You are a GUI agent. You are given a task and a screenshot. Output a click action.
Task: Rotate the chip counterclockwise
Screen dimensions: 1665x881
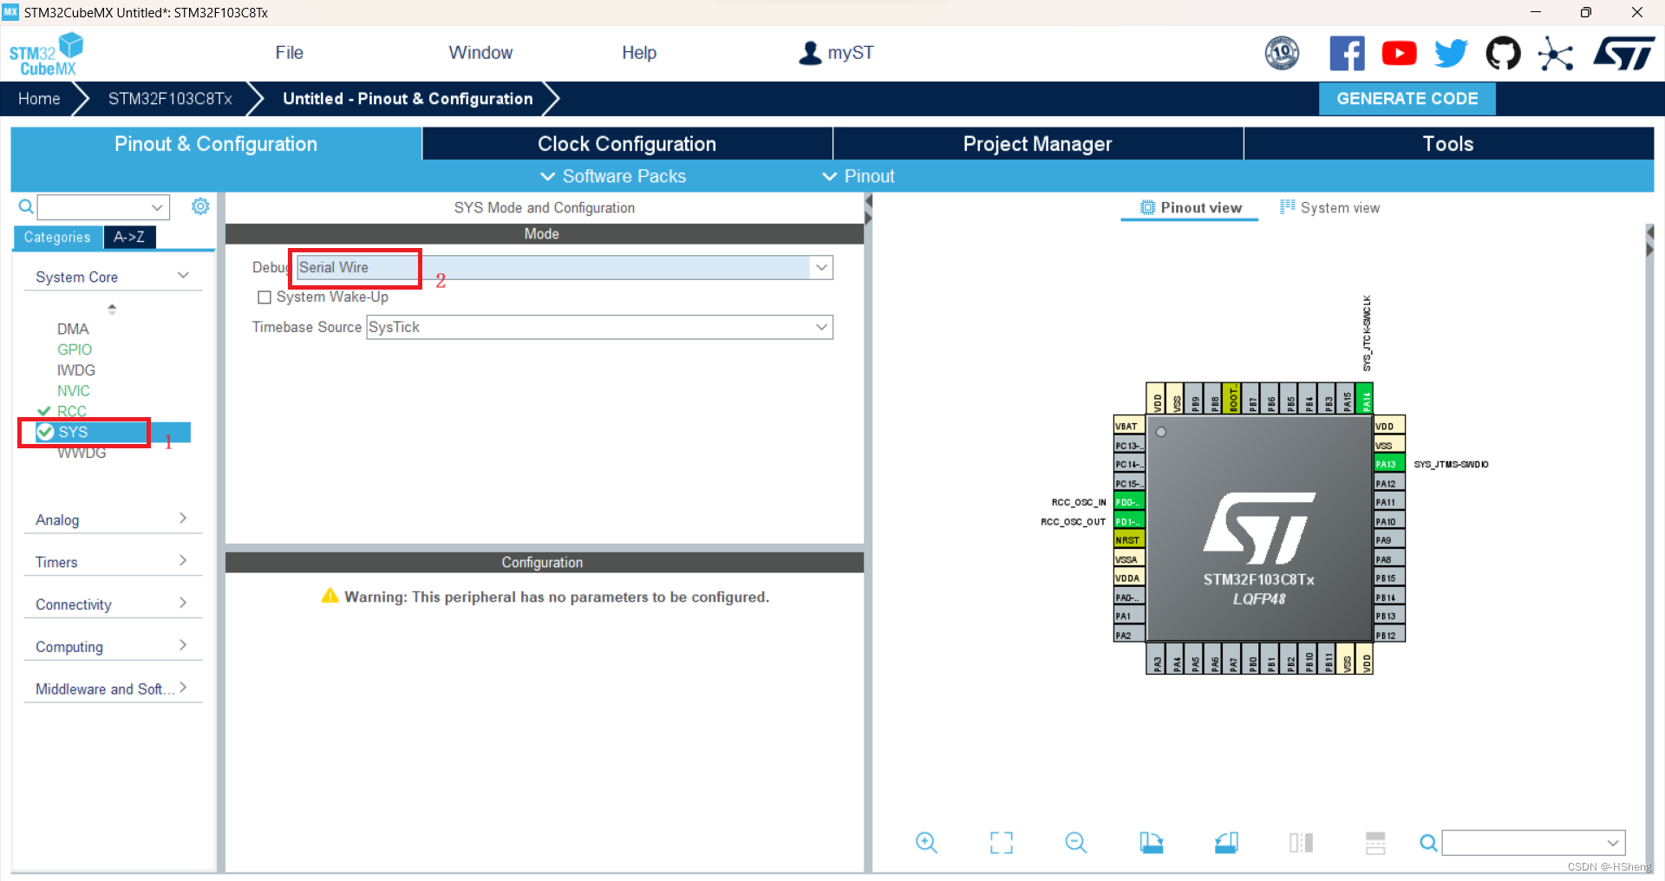[1225, 842]
